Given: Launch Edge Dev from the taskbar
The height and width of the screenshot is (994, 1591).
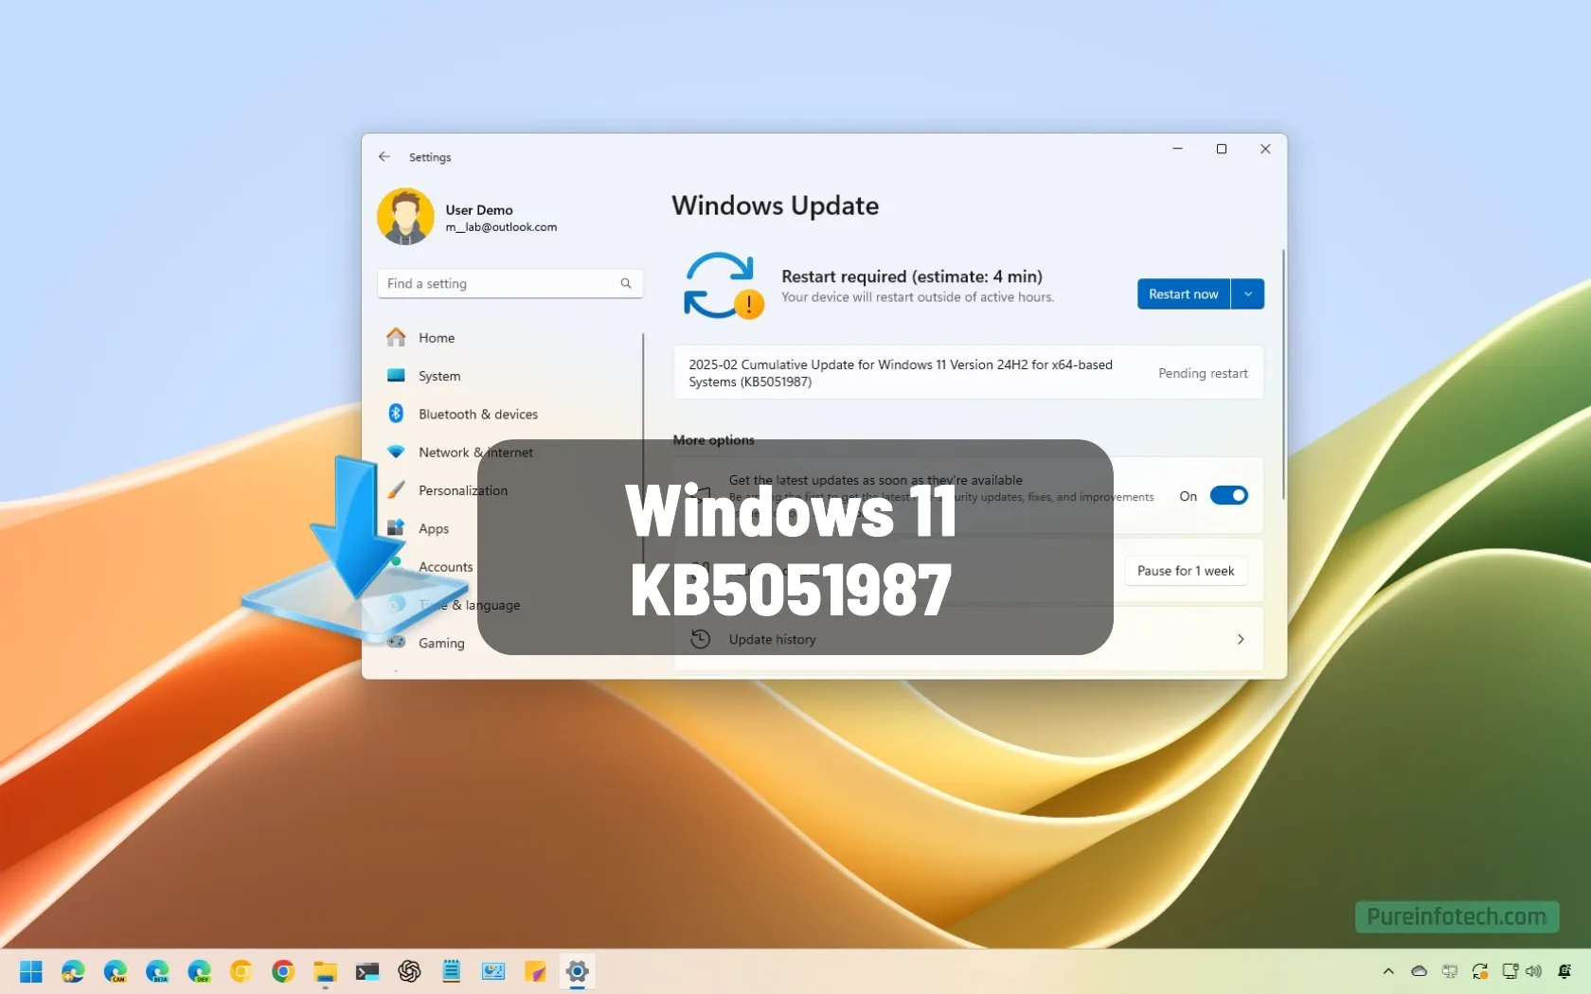Looking at the screenshot, I should click(x=199, y=971).
